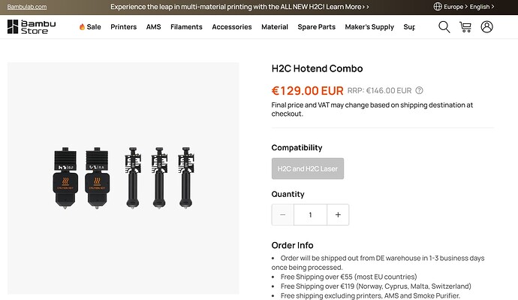
Task: Expand the English language selector
Action: (482, 7)
